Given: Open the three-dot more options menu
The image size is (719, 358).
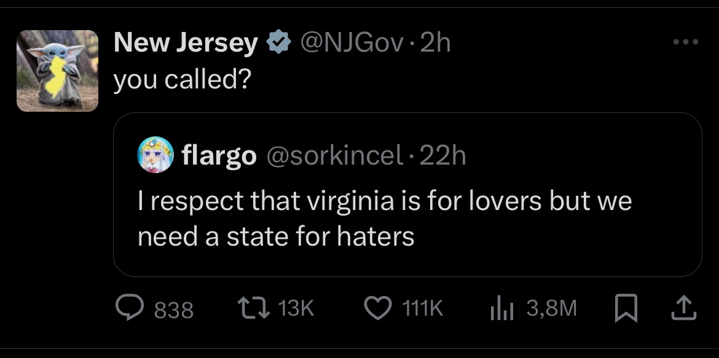Looking at the screenshot, I should (686, 42).
